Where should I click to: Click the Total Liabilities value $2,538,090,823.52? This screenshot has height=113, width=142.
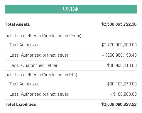click(119, 104)
